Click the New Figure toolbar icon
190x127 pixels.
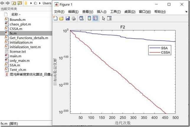click(x=55, y=18)
